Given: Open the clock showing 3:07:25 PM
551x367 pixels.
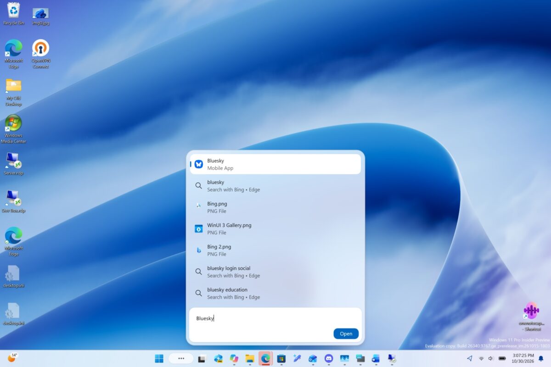Looking at the screenshot, I should coord(523,358).
